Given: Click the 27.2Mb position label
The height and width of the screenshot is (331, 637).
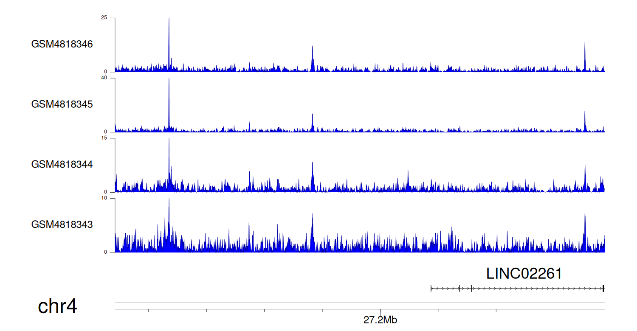Looking at the screenshot, I should 380,320.
